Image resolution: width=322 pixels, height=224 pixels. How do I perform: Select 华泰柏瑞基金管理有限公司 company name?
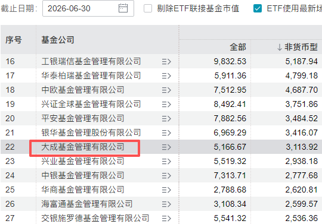pyautogui.click(x=91, y=75)
